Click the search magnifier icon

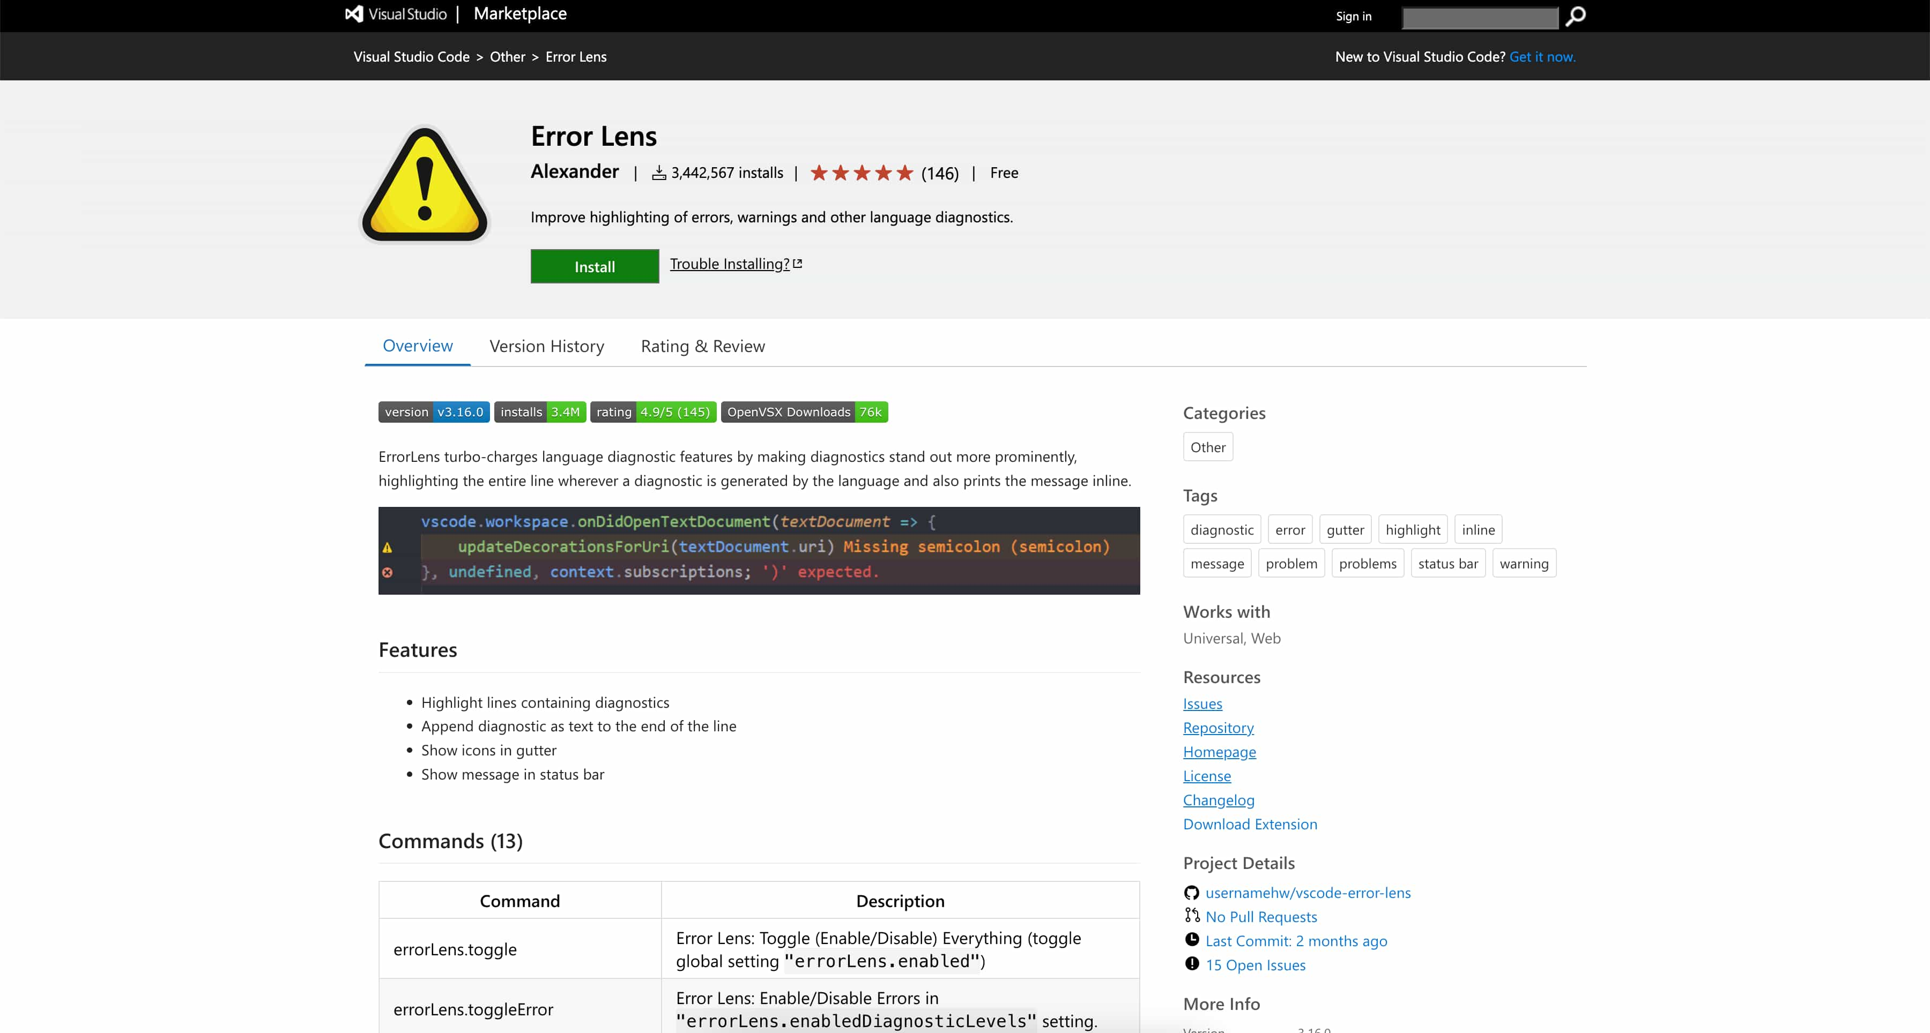tap(1576, 16)
